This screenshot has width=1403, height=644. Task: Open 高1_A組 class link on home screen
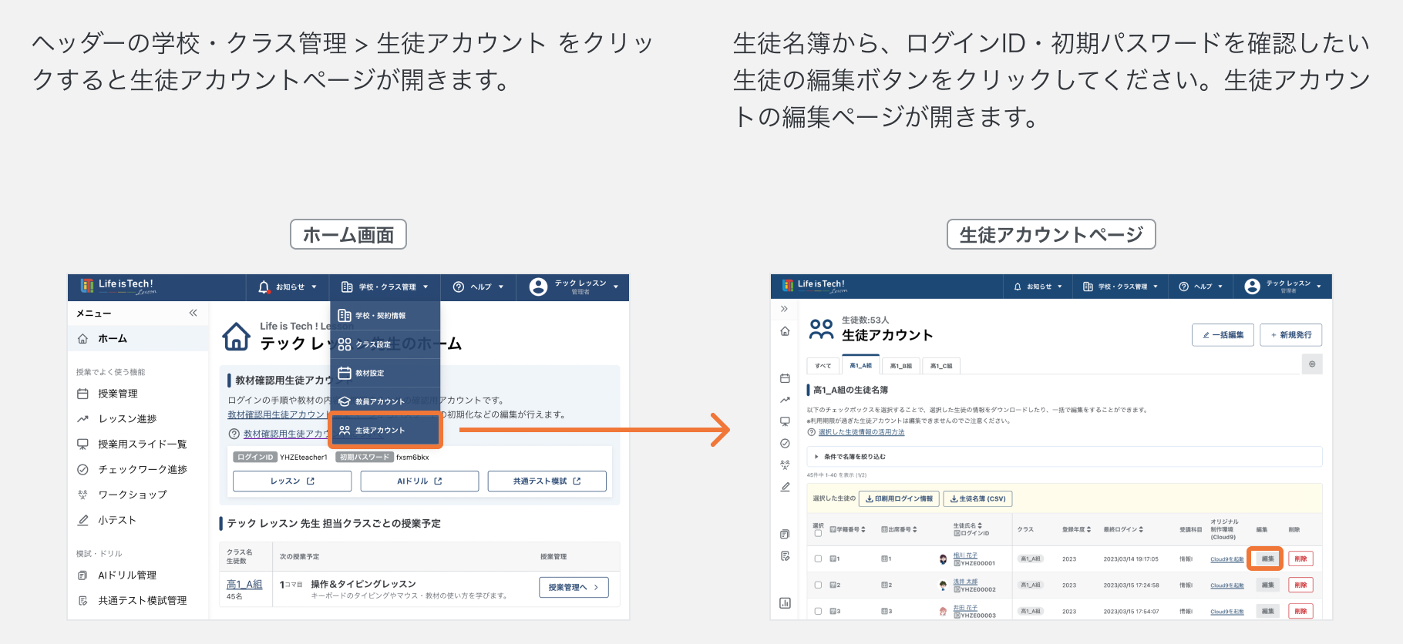click(244, 585)
